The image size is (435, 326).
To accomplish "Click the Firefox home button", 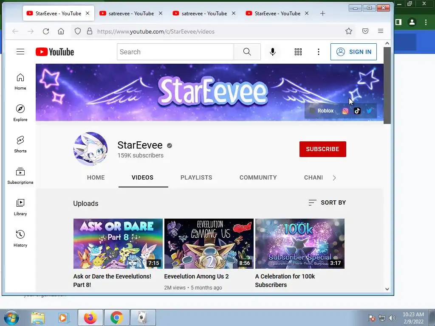I will tap(61, 31).
